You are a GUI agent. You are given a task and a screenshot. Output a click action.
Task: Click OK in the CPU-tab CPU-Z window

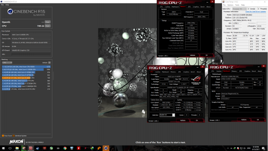[x=197, y=120]
